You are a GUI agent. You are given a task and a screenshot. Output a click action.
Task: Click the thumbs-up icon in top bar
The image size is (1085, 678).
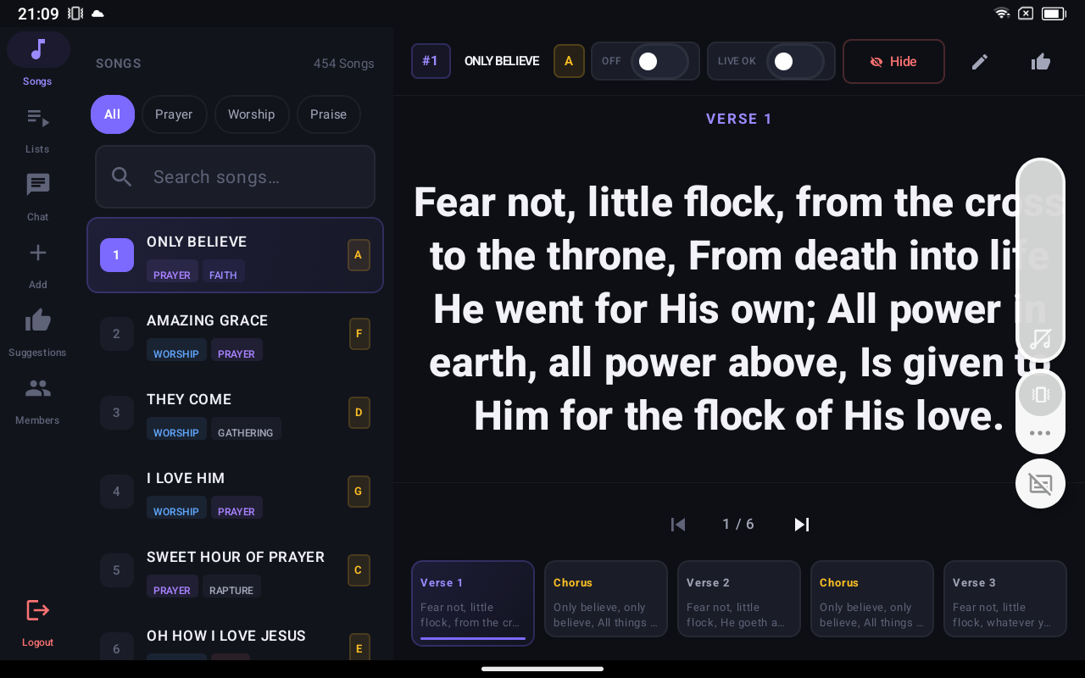(1041, 61)
